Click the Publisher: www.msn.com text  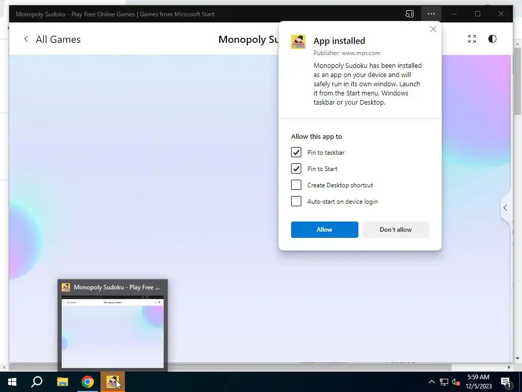347,53
